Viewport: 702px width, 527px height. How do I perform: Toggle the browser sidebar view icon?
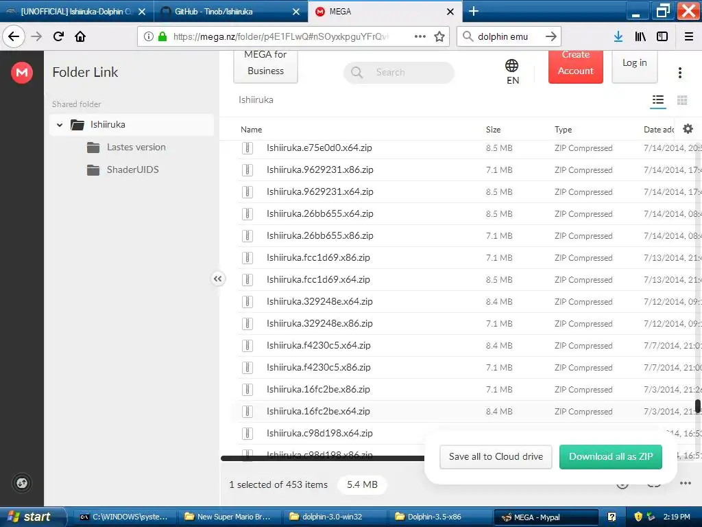tap(662, 36)
